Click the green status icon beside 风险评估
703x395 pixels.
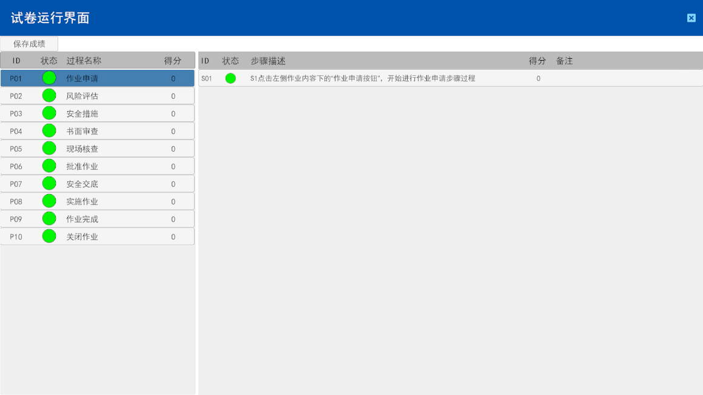(49, 95)
